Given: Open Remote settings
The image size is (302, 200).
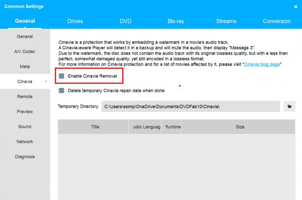Looking at the screenshot, I should pyautogui.click(x=25, y=97).
